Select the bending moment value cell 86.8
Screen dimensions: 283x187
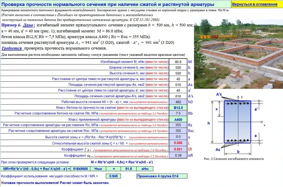[178, 62]
